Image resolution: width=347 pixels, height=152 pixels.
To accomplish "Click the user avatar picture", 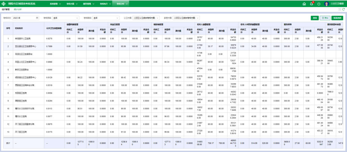I will (x=327, y=4).
